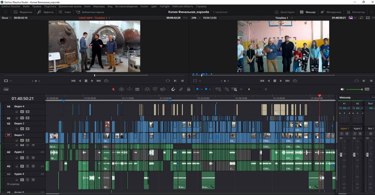
Task: Lock the Видео 4 track
Action: (17, 112)
